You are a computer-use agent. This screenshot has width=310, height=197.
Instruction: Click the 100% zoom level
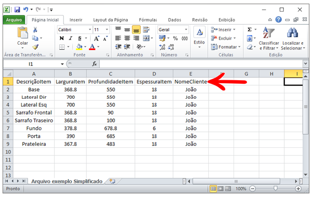(x=241, y=188)
